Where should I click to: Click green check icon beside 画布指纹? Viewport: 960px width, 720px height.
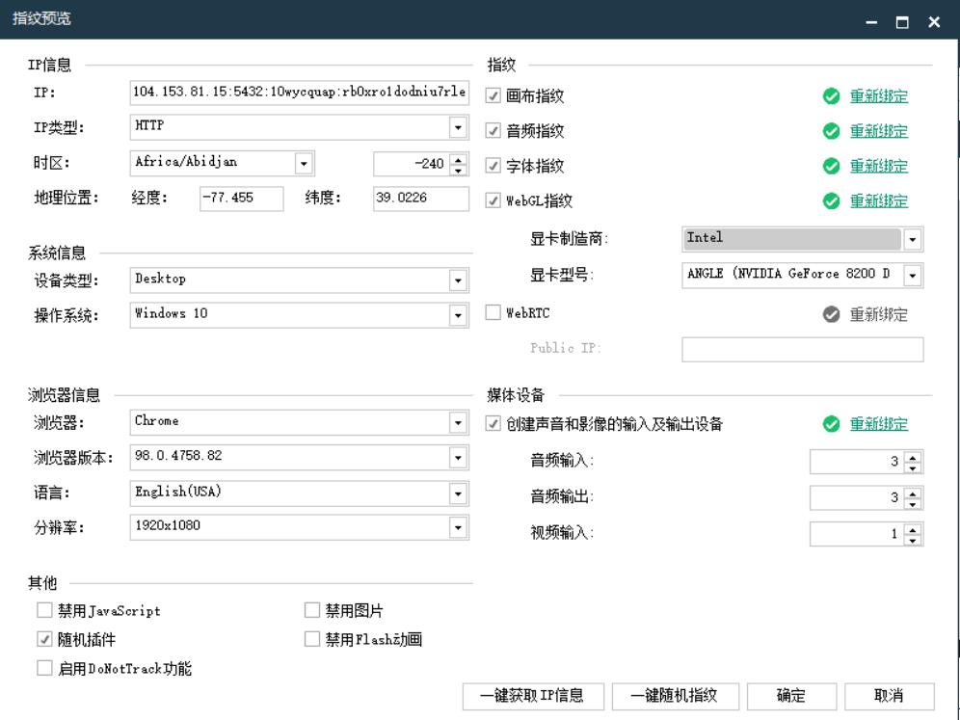coord(830,96)
